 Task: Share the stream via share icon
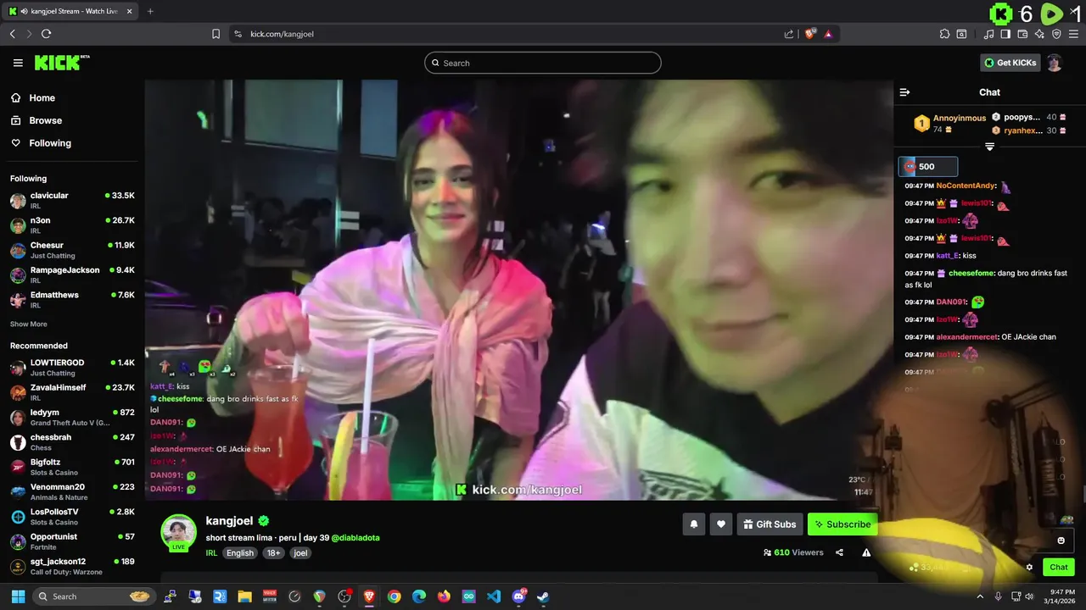click(x=839, y=552)
